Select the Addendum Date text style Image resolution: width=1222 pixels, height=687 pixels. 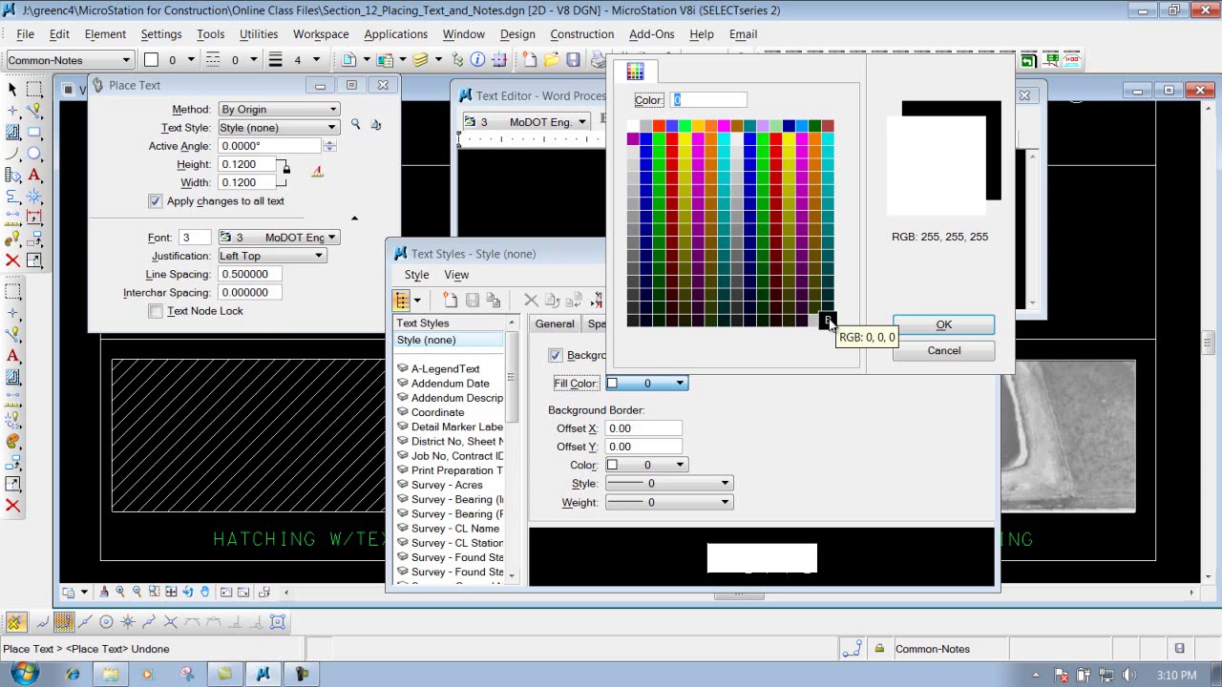point(450,384)
